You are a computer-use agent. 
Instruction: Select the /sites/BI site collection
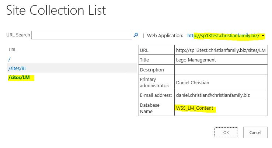(17, 68)
